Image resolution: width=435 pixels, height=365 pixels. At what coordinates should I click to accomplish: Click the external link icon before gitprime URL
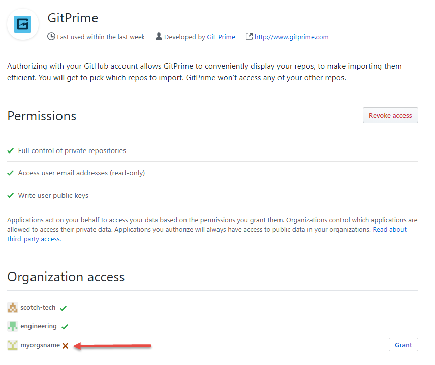[x=249, y=36]
